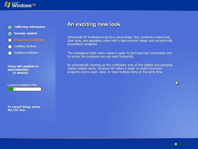Click the Finalizing installation step indicator

click(10, 53)
